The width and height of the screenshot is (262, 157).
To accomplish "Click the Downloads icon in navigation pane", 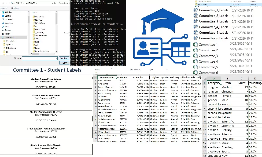I will point(3,23).
